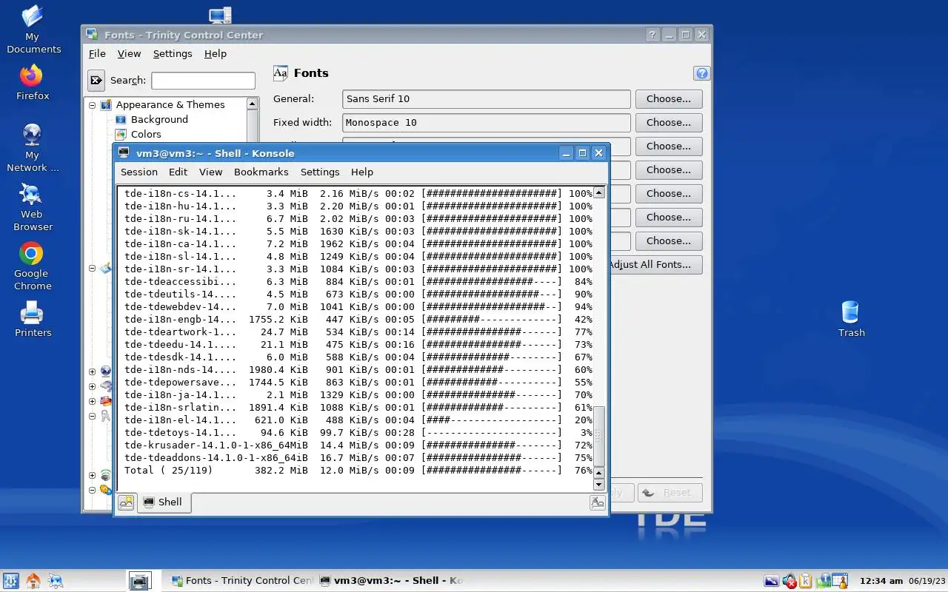
Task: Click the tde-tdetoys-14.1... row in the terminal
Action: (x=358, y=432)
